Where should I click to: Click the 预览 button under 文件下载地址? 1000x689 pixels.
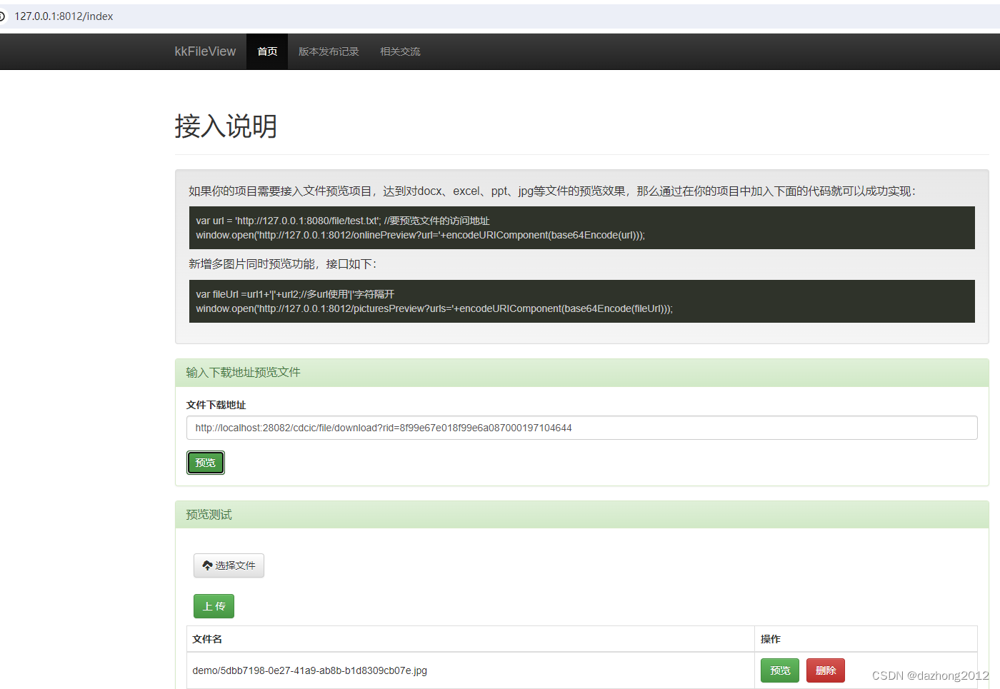click(x=205, y=462)
